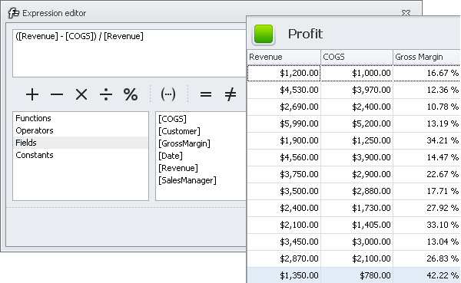Insert the percent modulo operator
Screen dimensions: 461x283
coord(131,94)
